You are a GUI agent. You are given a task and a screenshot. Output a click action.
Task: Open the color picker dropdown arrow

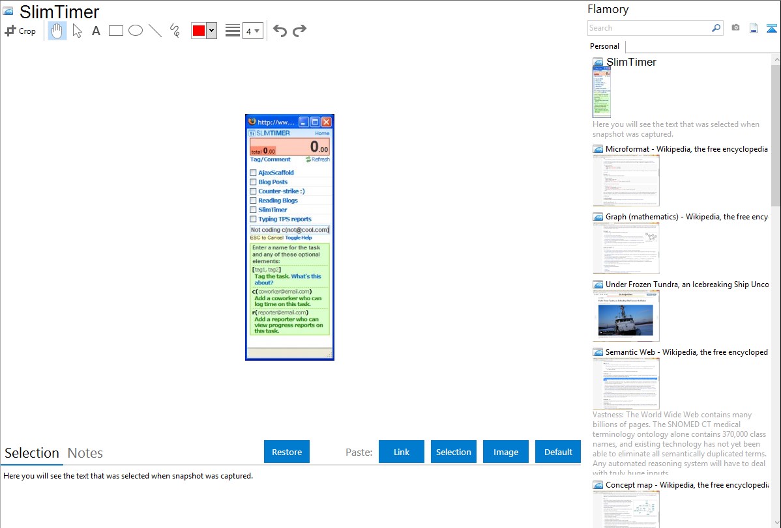tap(211, 31)
